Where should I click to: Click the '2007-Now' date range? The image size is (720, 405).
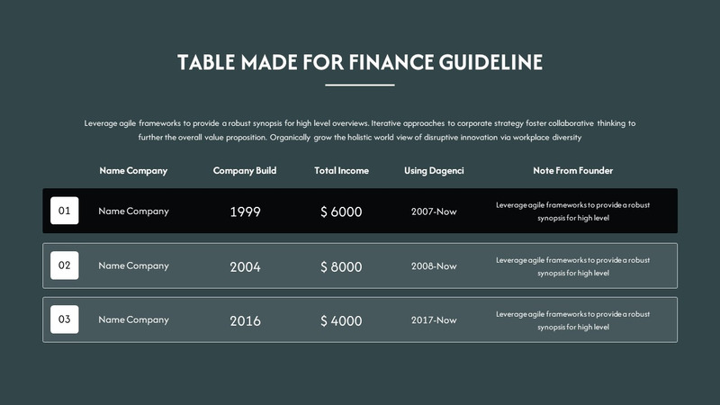pos(434,211)
